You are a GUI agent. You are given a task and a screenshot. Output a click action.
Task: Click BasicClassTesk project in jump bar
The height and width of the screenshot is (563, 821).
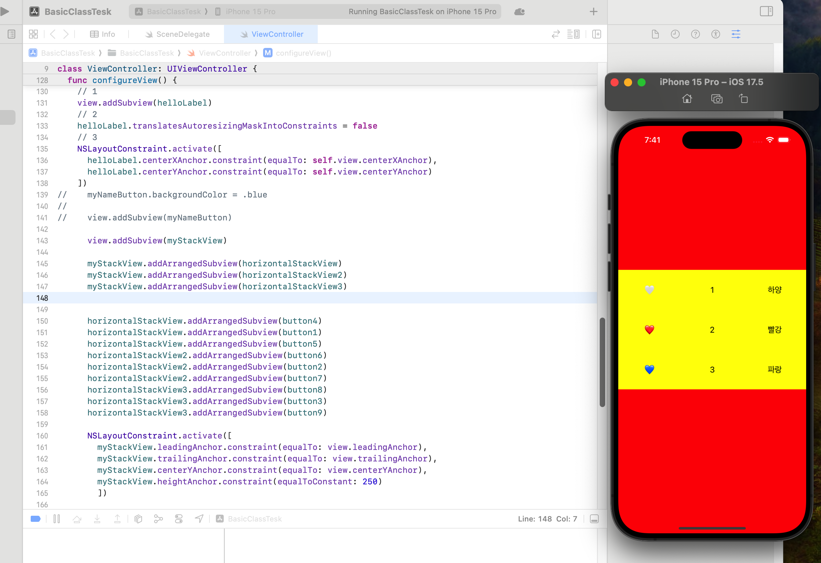click(x=62, y=53)
